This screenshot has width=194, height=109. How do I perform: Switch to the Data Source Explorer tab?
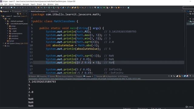tap(65, 76)
